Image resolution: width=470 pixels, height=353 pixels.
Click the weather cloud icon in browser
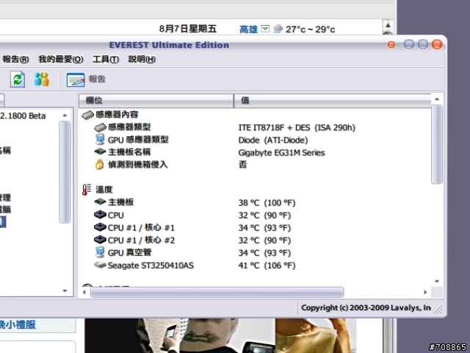(278, 29)
